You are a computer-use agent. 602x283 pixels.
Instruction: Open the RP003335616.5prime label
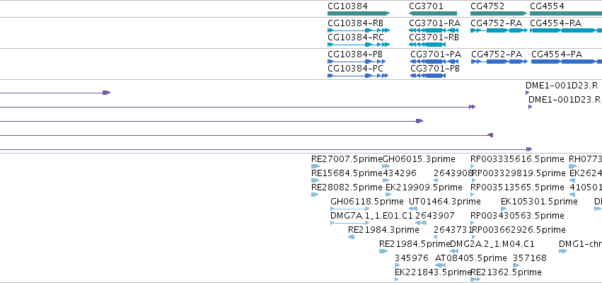point(517,159)
